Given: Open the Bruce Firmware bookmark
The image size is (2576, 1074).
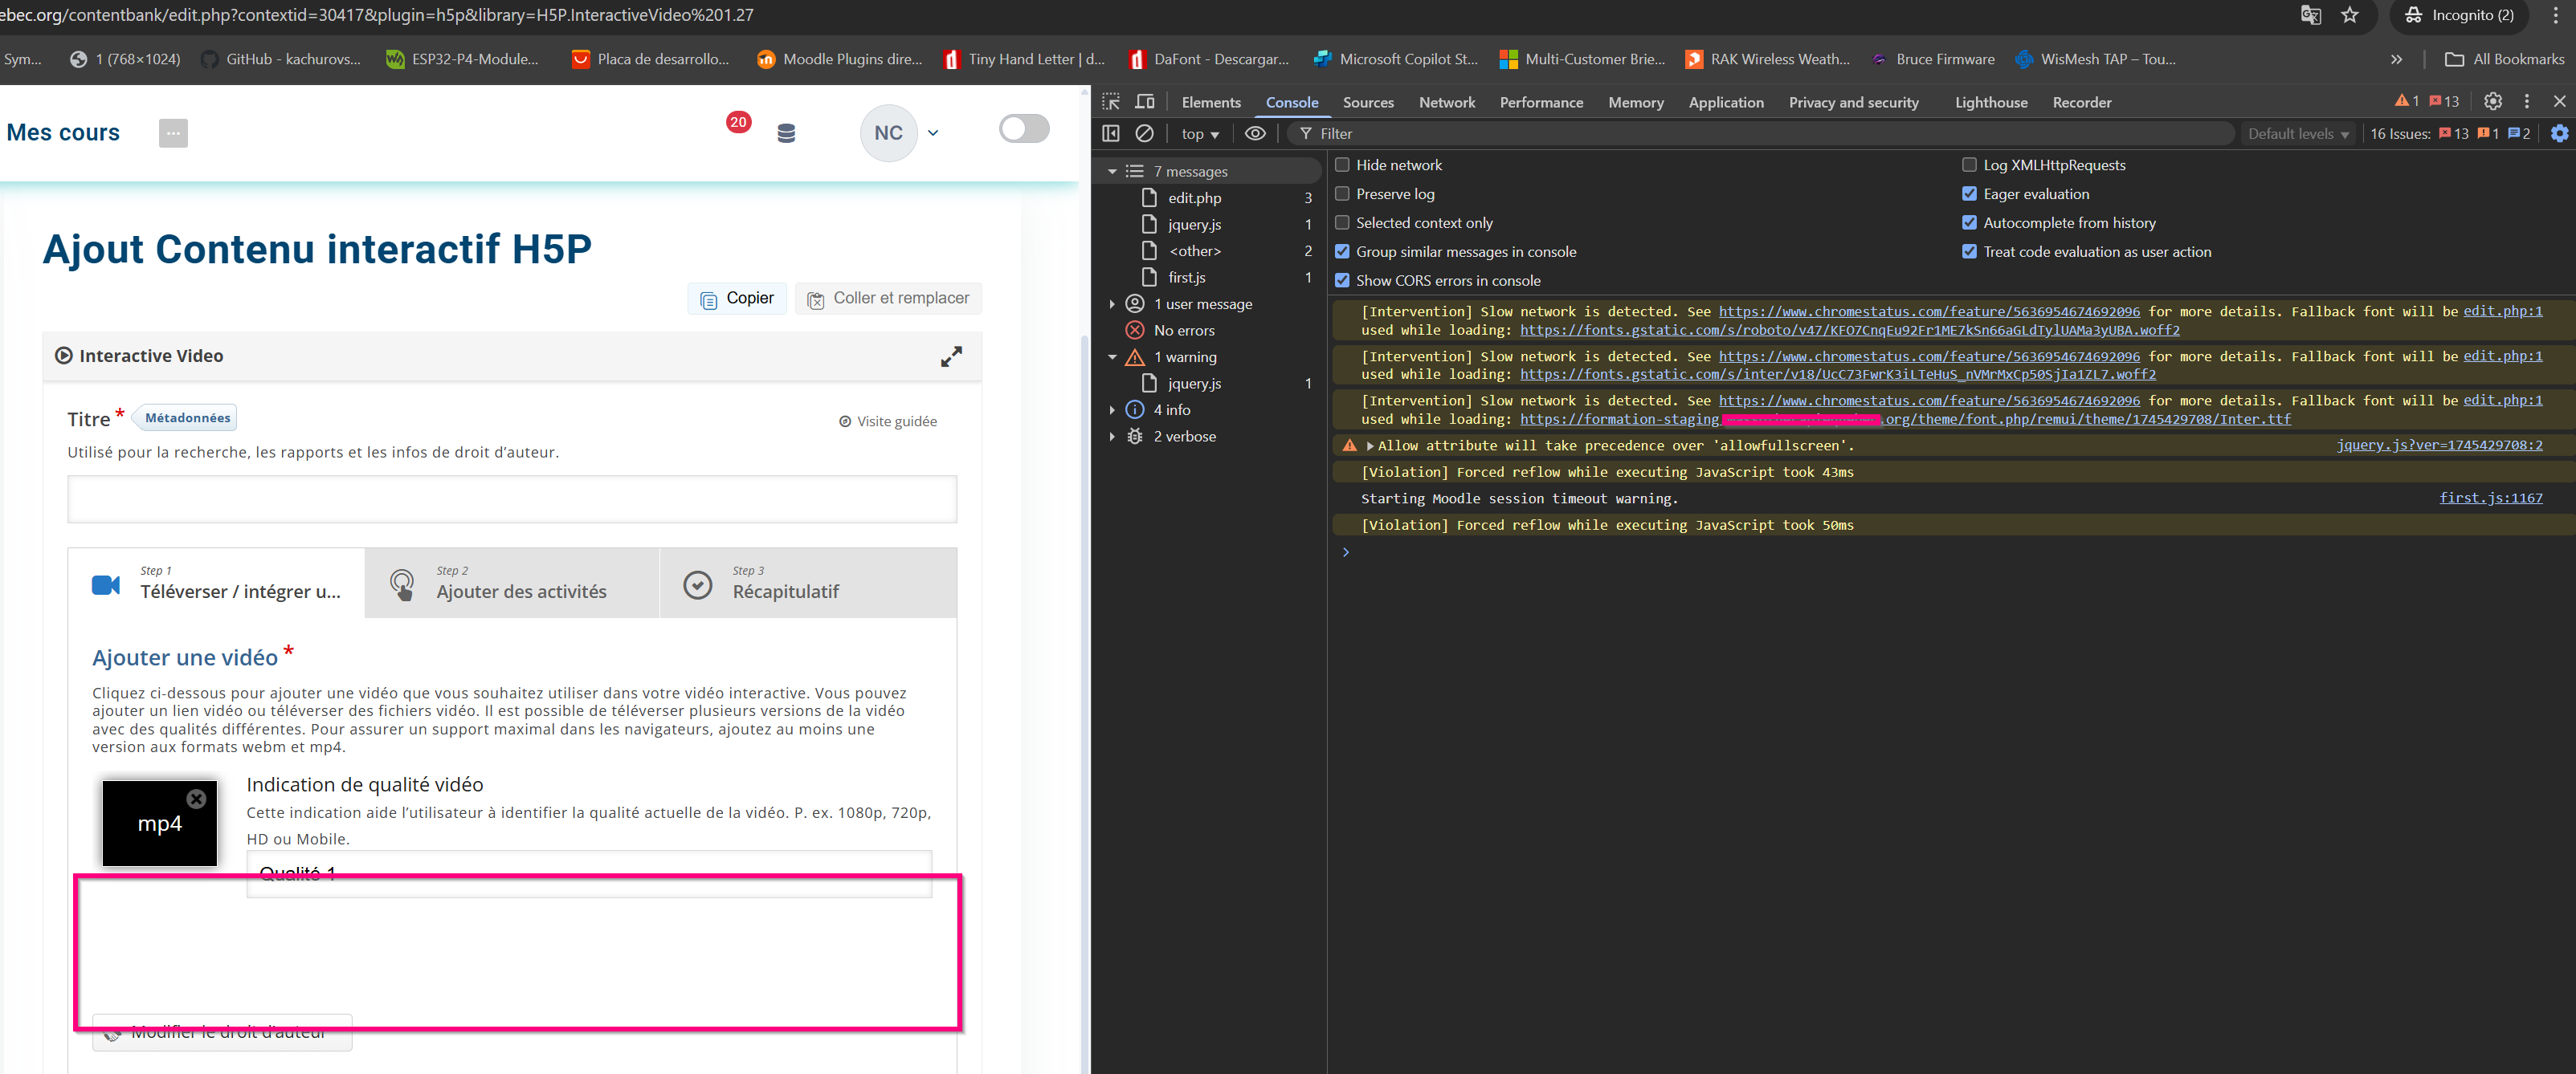Looking at the screenshot, I should click(1932, 59).
